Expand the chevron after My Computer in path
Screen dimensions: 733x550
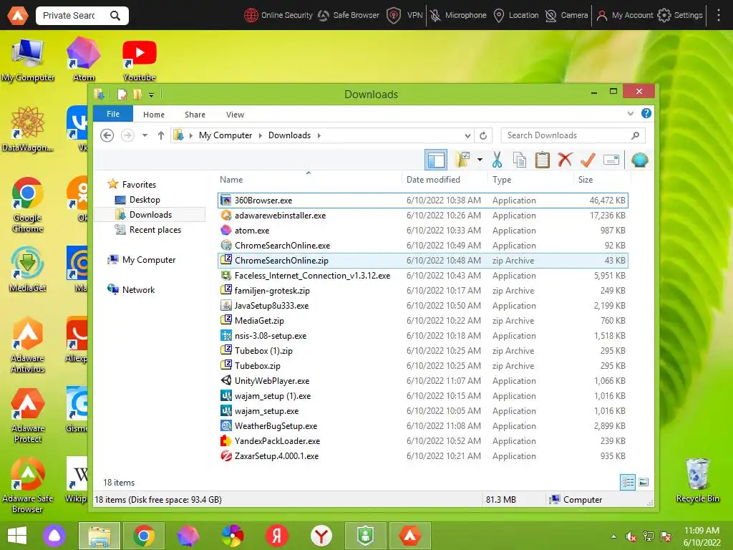[261, 135]
